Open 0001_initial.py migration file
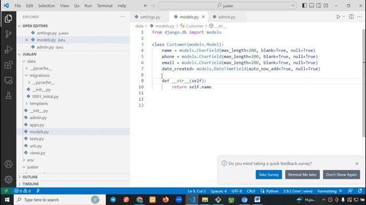 coord(45,96)
